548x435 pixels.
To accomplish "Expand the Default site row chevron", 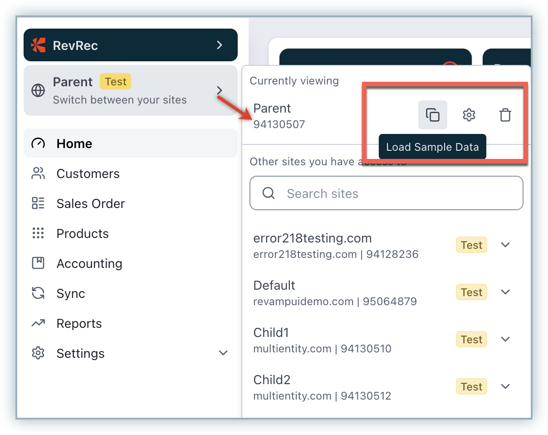I will click(505, 292).
